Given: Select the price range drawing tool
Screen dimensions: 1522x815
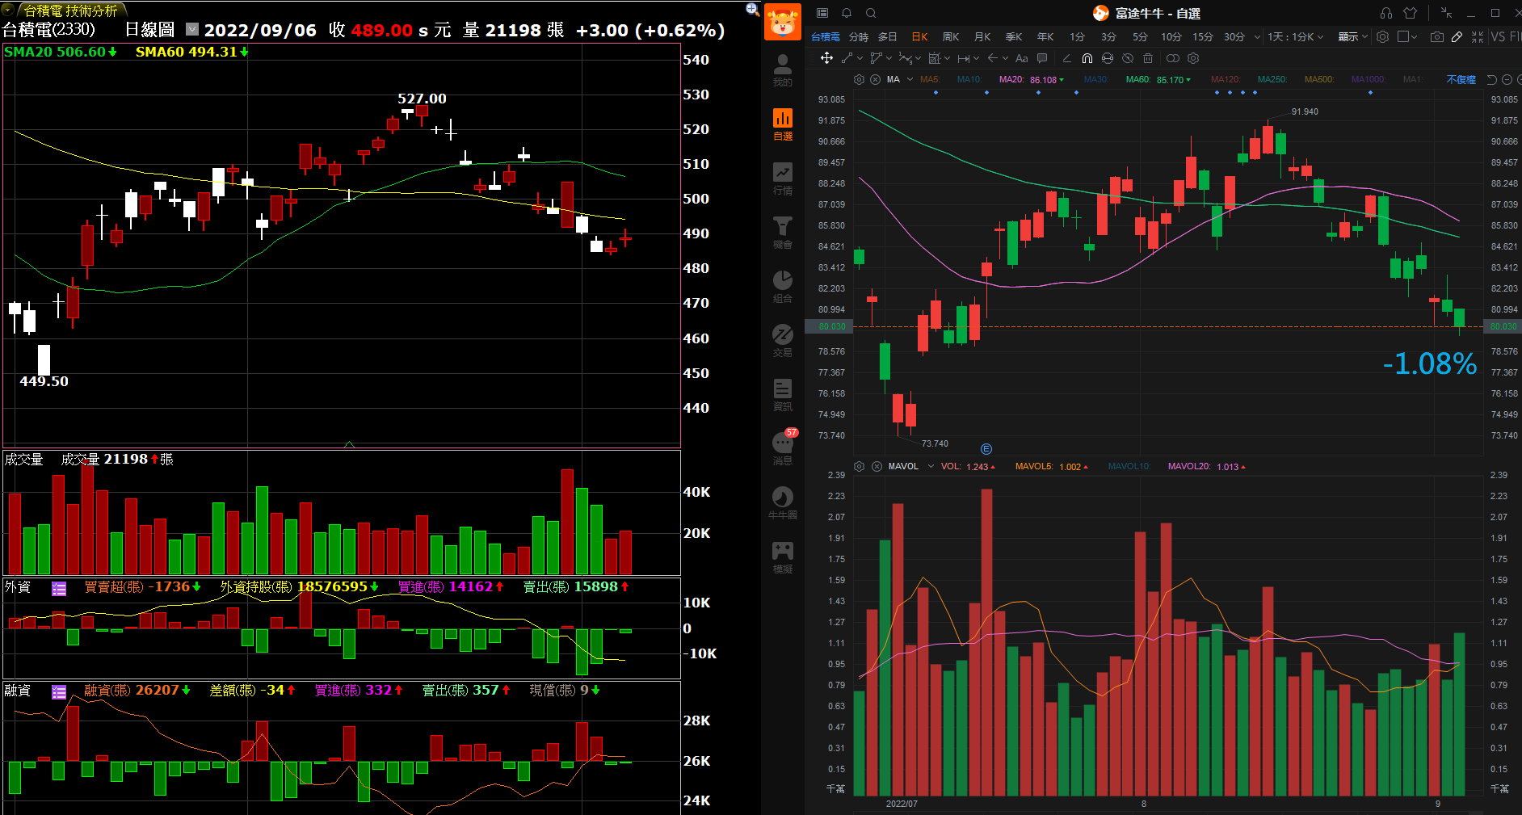Looking at the screenshot, I should click(963, 58).
